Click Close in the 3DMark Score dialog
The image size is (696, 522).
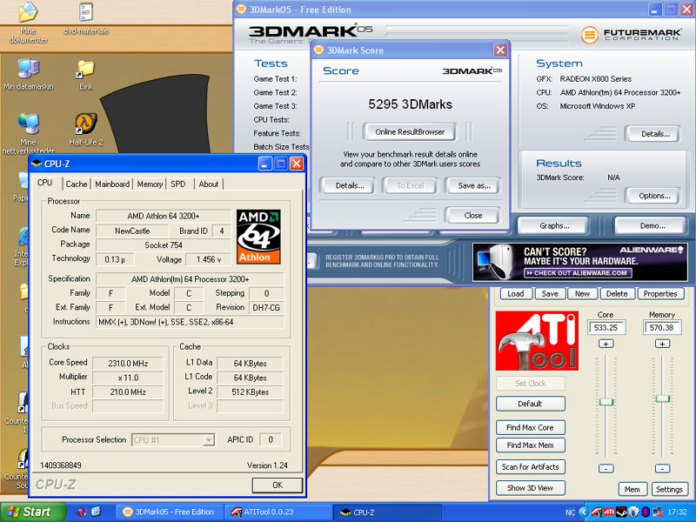tap(472, 216)
